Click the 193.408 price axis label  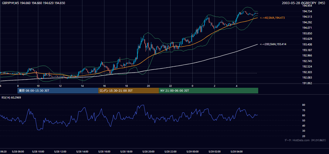tap(307, 44)
